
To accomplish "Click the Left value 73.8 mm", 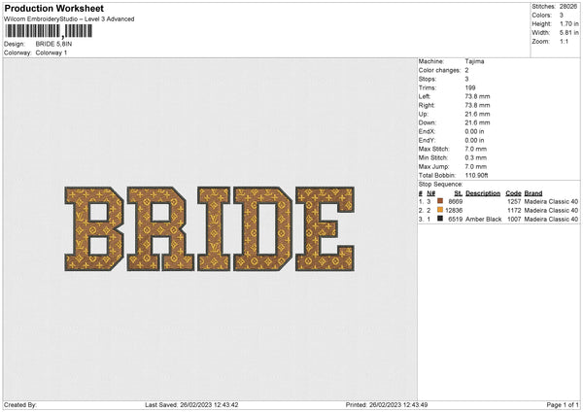I will [477, 96].
